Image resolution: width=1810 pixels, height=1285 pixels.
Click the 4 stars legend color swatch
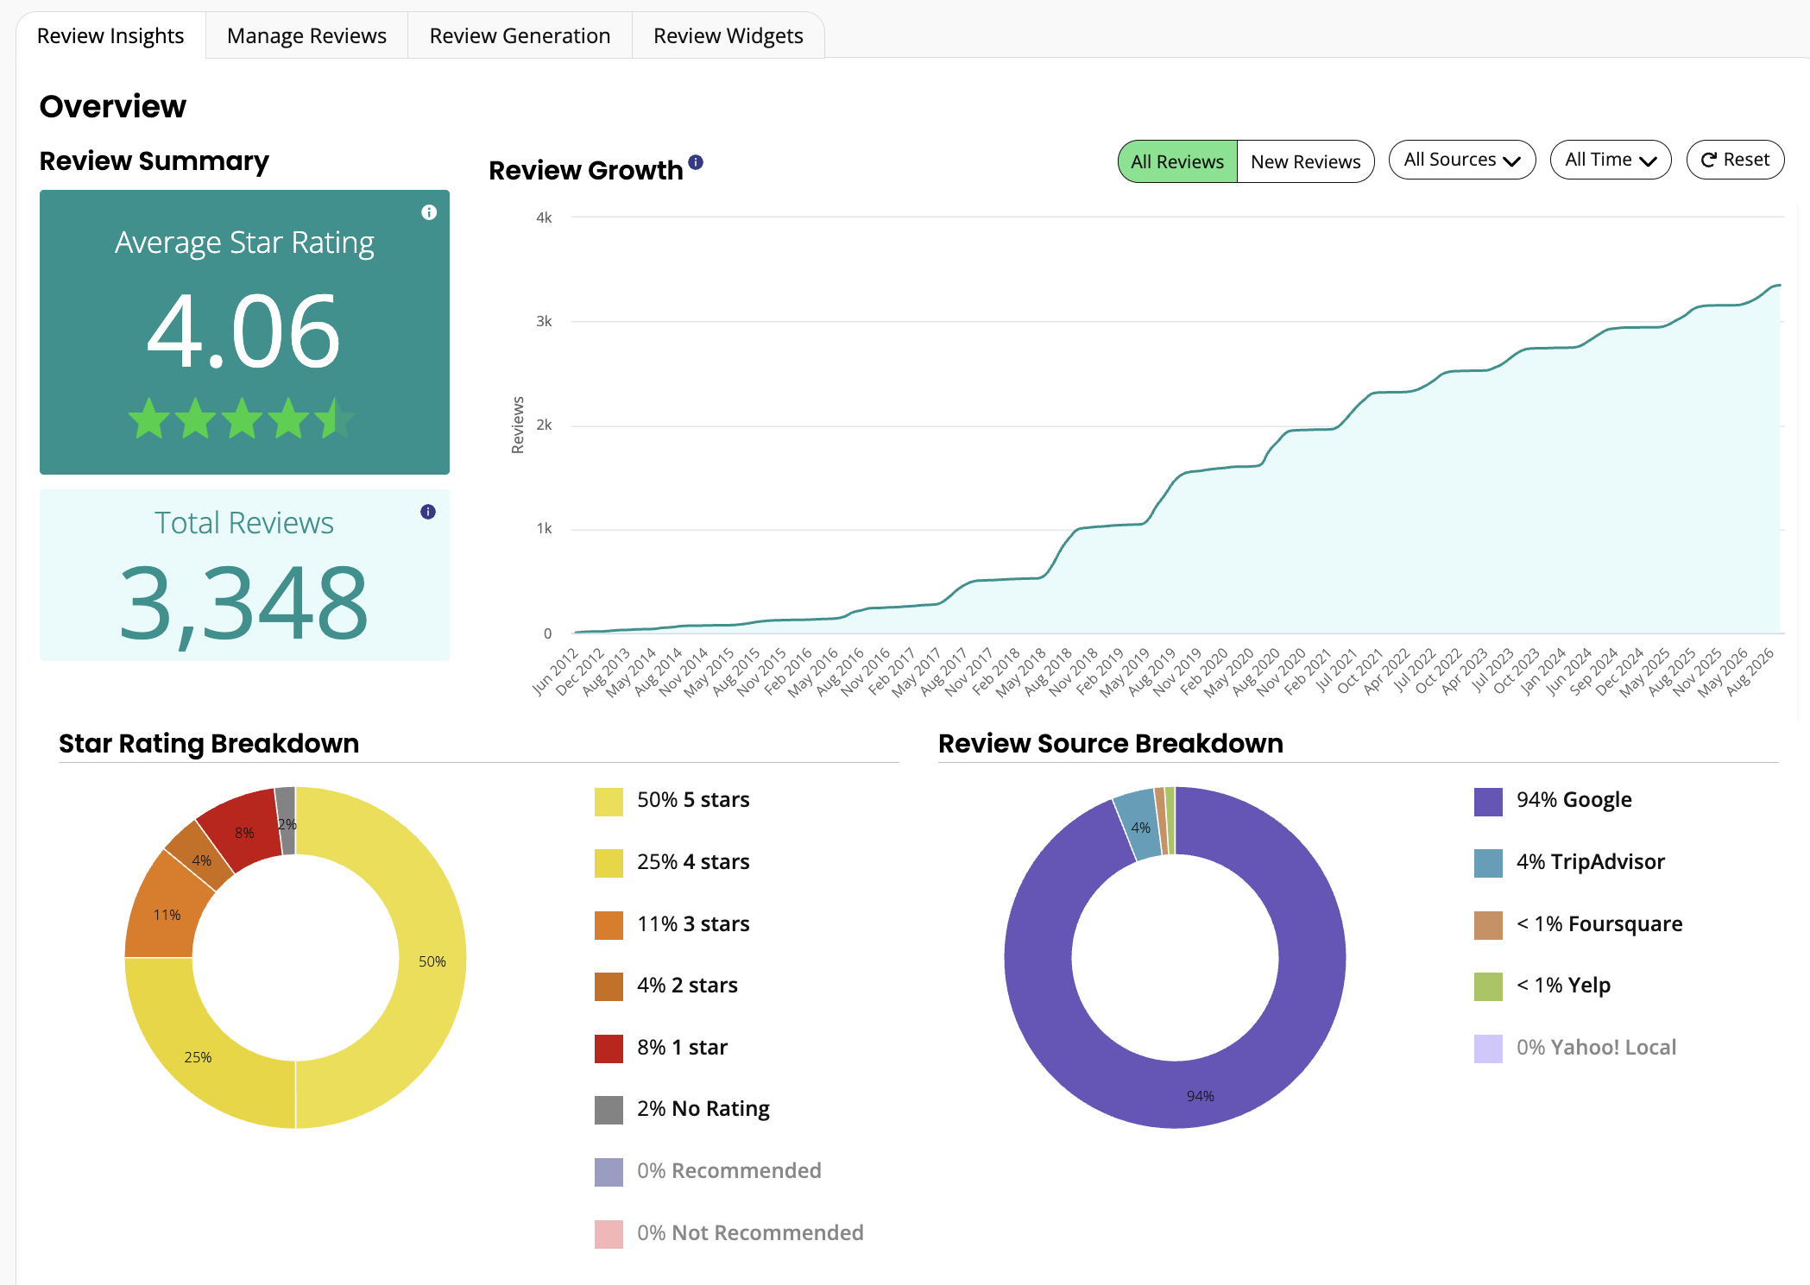[609, 863]
